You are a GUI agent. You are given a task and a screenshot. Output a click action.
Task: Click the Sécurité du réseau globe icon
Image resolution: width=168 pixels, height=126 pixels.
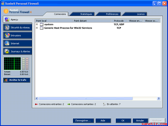click(x=7, y=28)
